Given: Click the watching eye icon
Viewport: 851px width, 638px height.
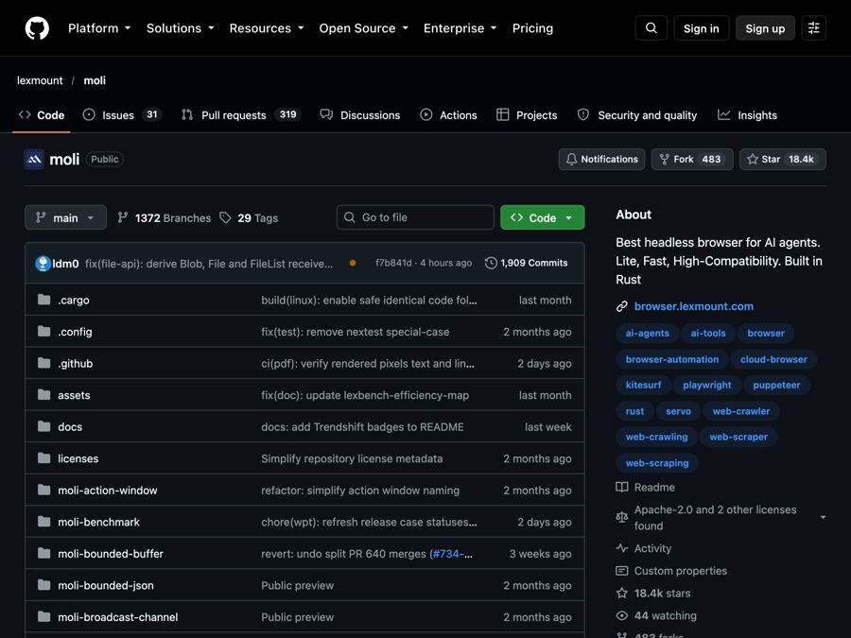Looking at the screenshot, I should point(622,615).
